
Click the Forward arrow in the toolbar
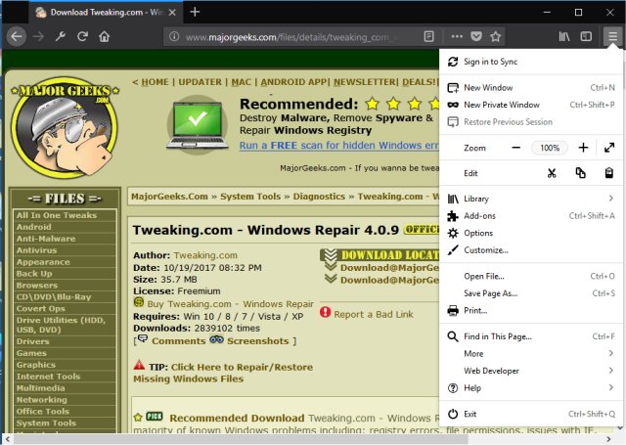(x=39, y=37)
